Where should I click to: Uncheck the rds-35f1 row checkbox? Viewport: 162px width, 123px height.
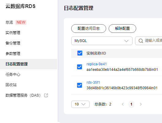[79, 85]
